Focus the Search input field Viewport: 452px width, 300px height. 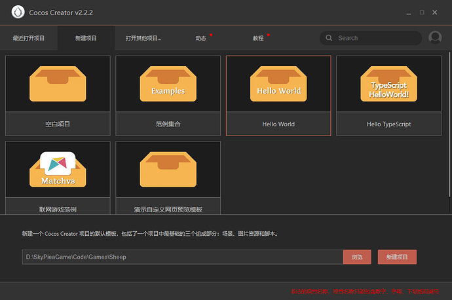point(370,38)
